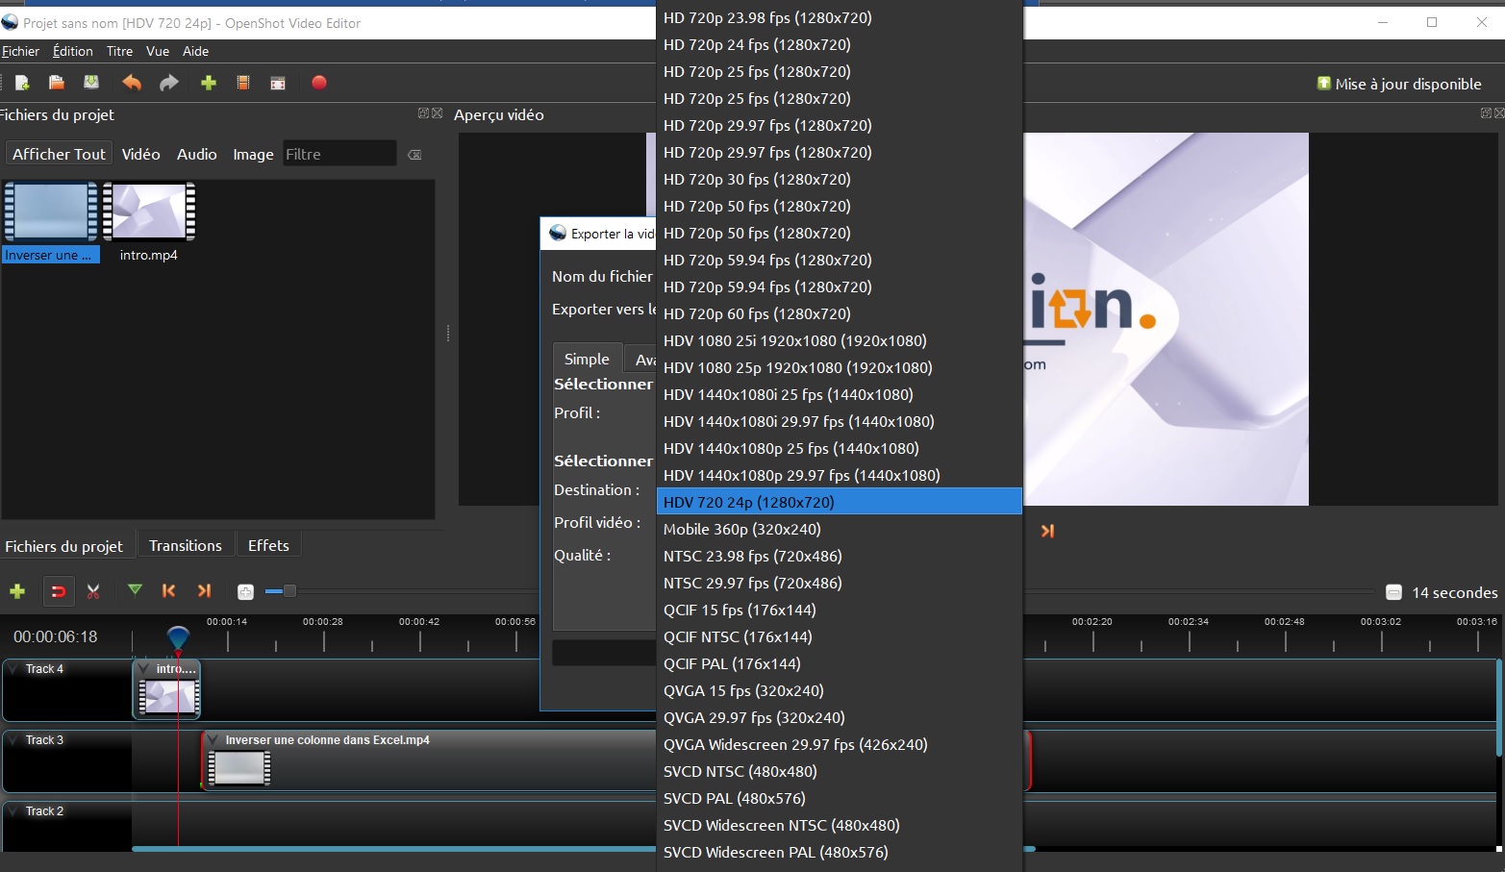Add a marker with green triangle icon
Screen dimensions: 1505x872
(135, 590)
